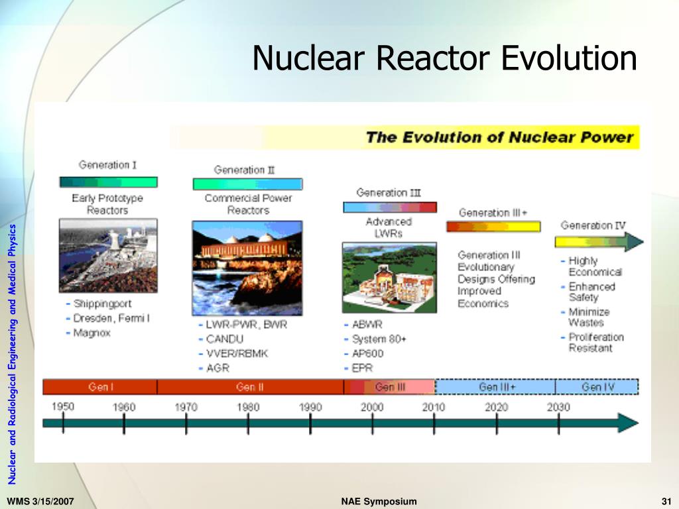
Task: Select the orange-yellow gradient bar under Generation III+
Action: 493,227
